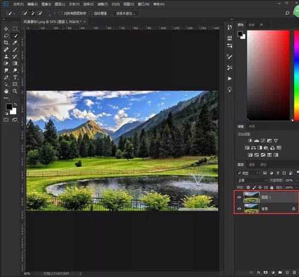Image resolution: width=299 pixels, height=277 pixels.
Task: Toggle the sample all layers checkbox
Action: click(x=61, y=13)
